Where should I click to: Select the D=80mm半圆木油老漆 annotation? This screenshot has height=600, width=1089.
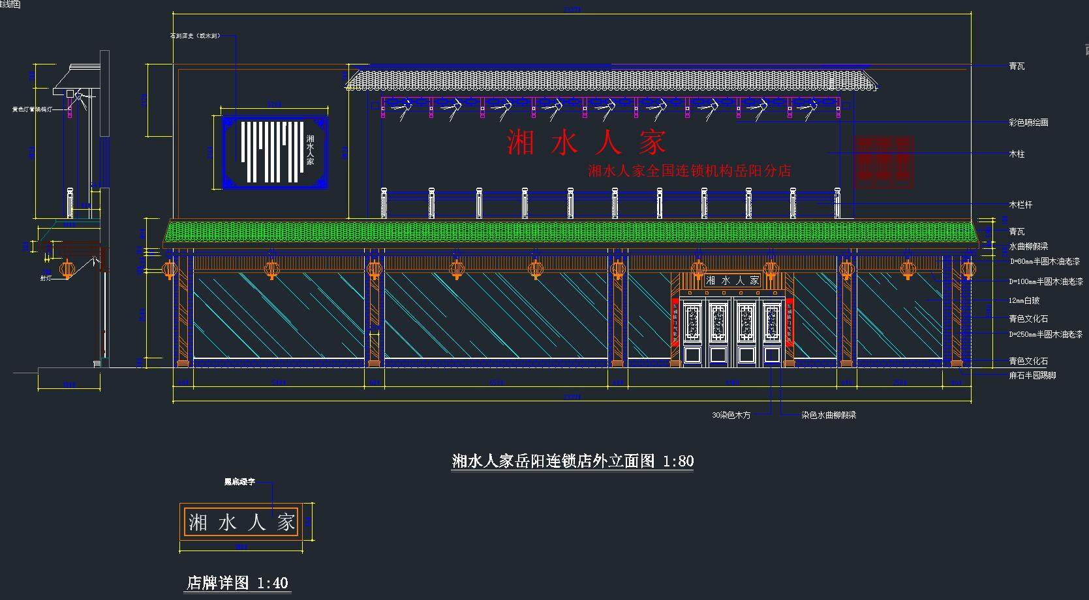point(1044,262)
